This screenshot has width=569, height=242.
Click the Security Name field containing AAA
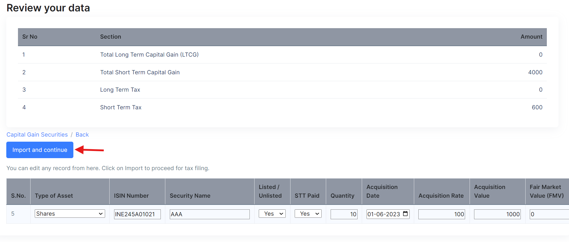pos(209,214)
